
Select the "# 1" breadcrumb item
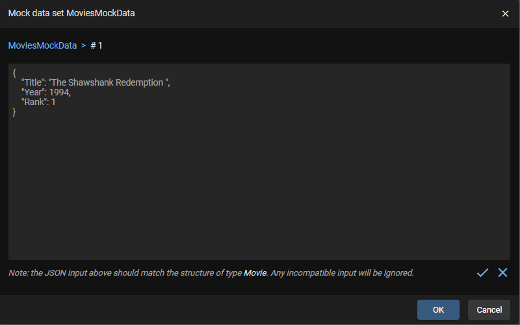[x=97, y=45]
